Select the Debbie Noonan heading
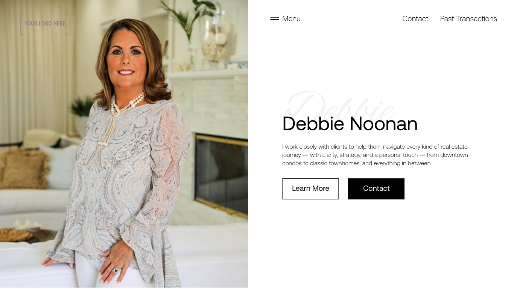Viewport: 514px width, 289px height. pos(350,124)
